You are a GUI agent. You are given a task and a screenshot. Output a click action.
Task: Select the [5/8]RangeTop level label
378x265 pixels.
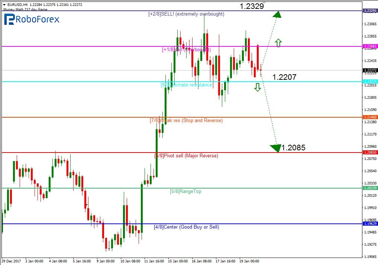185,192
